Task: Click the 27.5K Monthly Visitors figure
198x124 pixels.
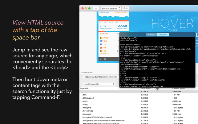Action: tap(123, 27)
